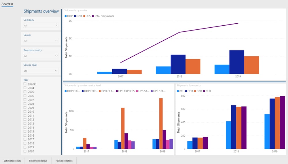Check the 2011 year checkbox
Screen dimensions: 288x164
[x=25, y=116]
